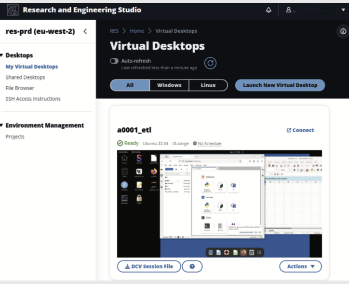
Task: Open the info panel icon
Action: tap(343, 31)
